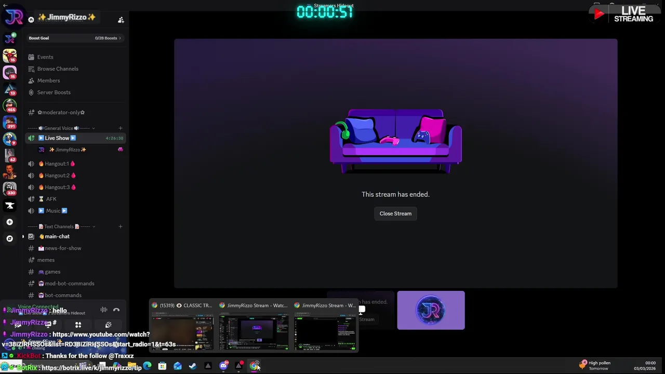Click the JR logo stream tile
The width and height of the screenshot is (665, 374).
(431, 310)
